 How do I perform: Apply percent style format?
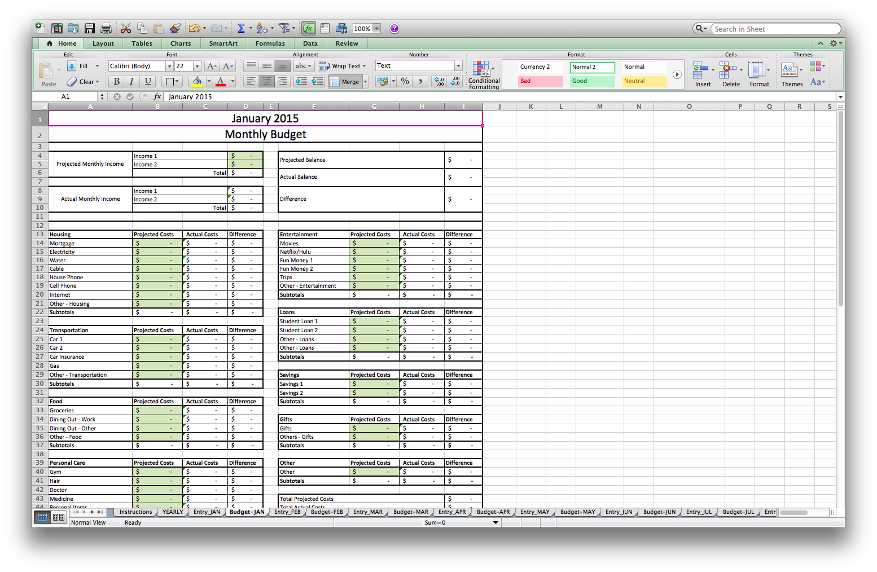(x=405, y=81)
